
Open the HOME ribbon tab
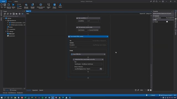(3, 1)
